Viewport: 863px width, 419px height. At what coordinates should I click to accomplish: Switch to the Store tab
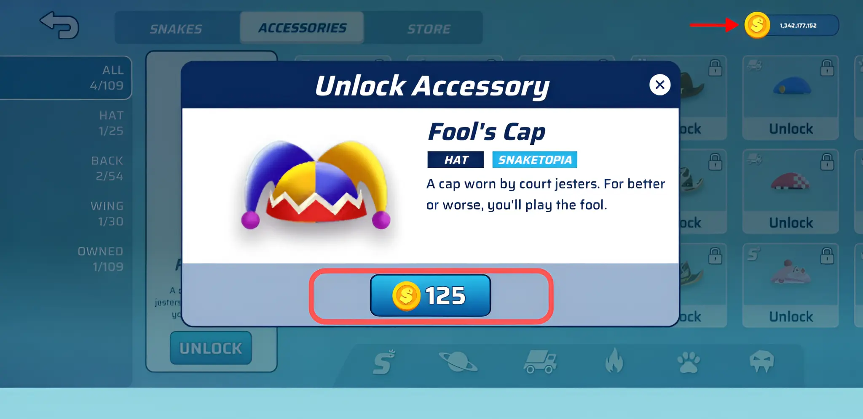(429, 28)
